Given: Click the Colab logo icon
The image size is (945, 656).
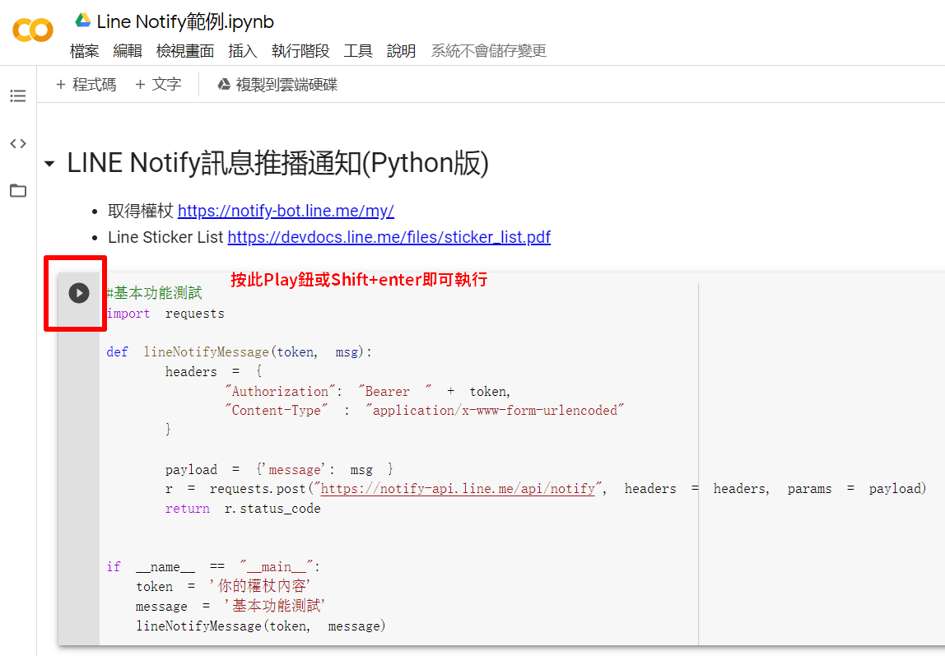Looking at the screenshot, I should click(33, 31).
